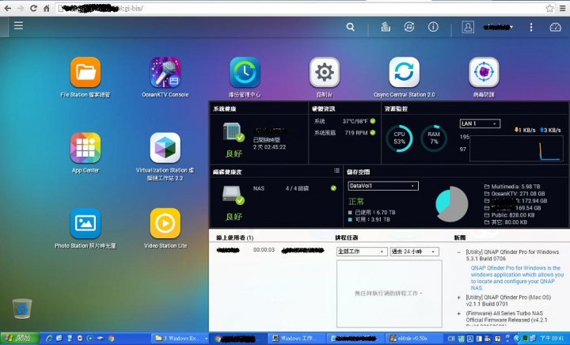Launch Virtualization Station 2.2
This screenshot has width=570, height=345.
tap(165, 147)
